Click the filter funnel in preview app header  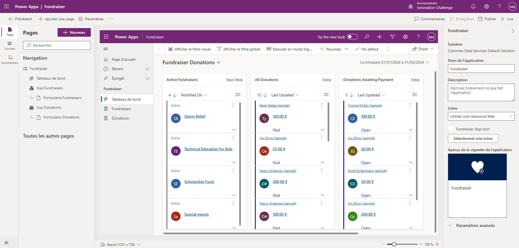click(x=392, y=37)
